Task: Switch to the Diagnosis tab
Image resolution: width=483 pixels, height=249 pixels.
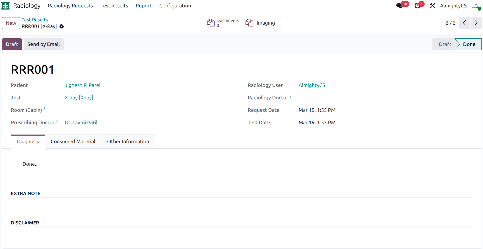Action: (28, 141)
